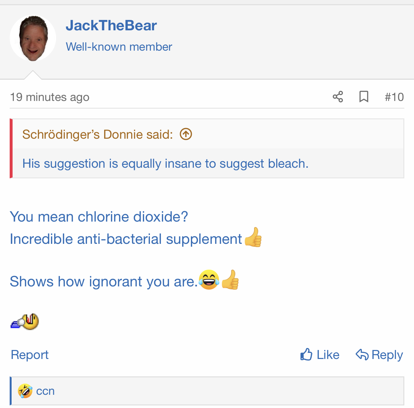Reply to this post
Image resolution: width=414 pixels, height=408 pixels.
379,355
